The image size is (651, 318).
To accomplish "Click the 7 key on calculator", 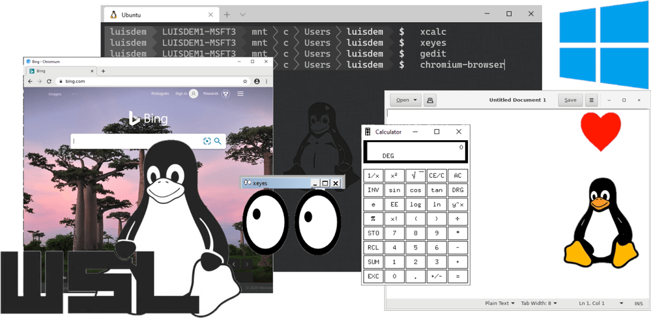I will [x=394, y=233].
